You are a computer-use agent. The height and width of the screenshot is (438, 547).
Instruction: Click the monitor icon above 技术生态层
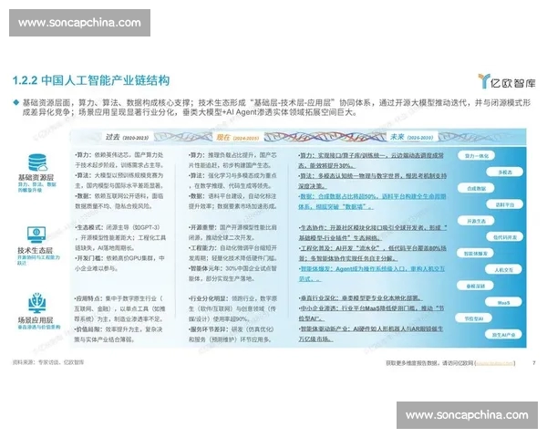pos(36,235)
